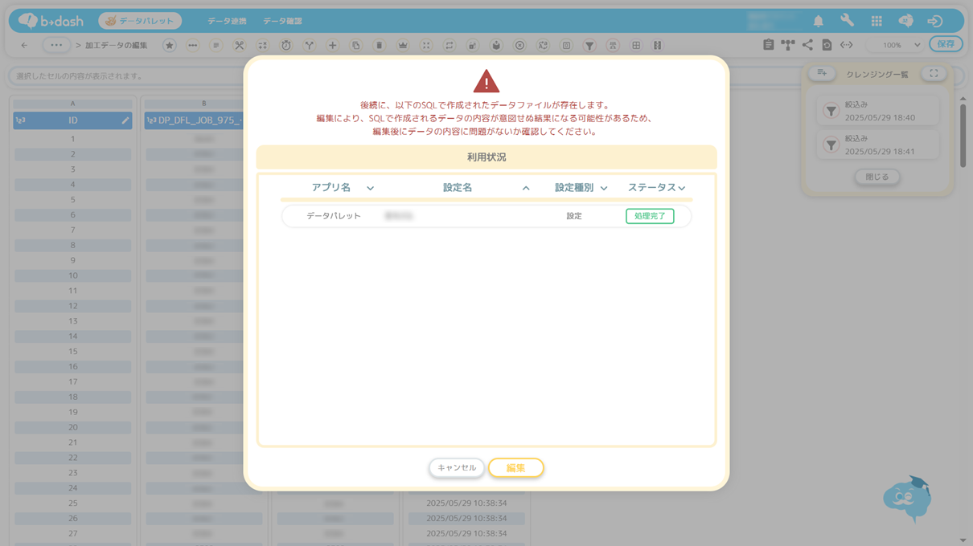Click the share icon

click(x=807, y=45)
